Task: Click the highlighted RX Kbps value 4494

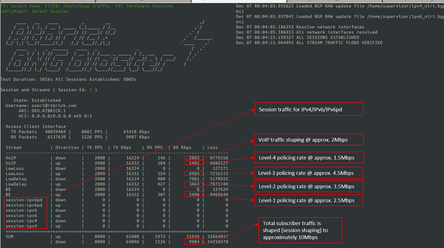Action: click(x=194, y=174)
